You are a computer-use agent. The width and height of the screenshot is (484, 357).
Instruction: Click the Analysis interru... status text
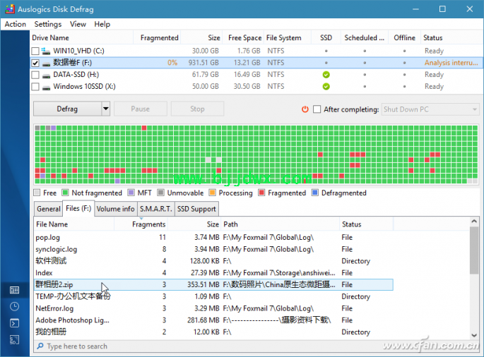pos(451,63)
